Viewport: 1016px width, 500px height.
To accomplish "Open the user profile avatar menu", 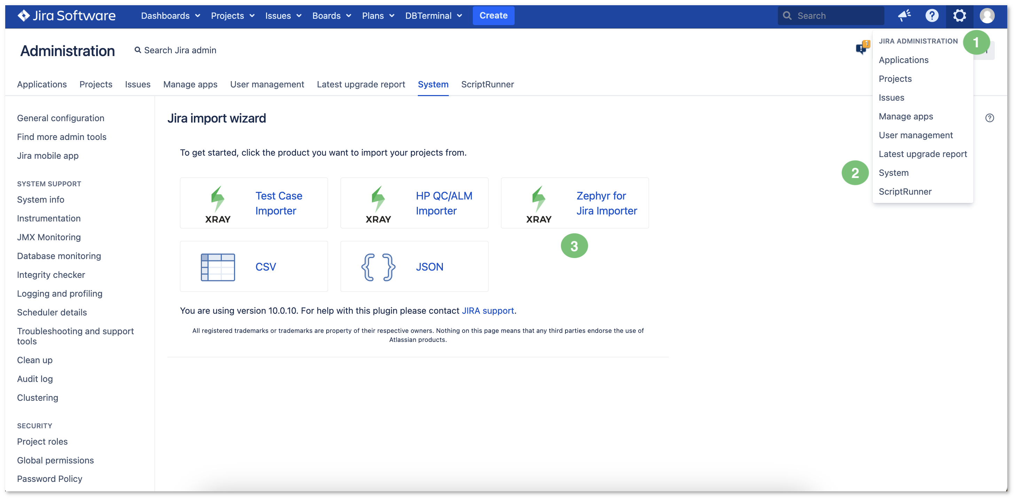I will (987, 16).
